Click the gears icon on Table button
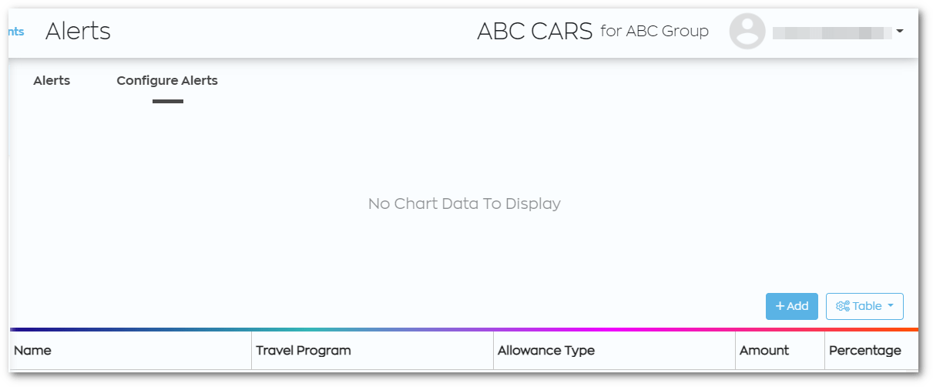 click(x=843, y=306)
